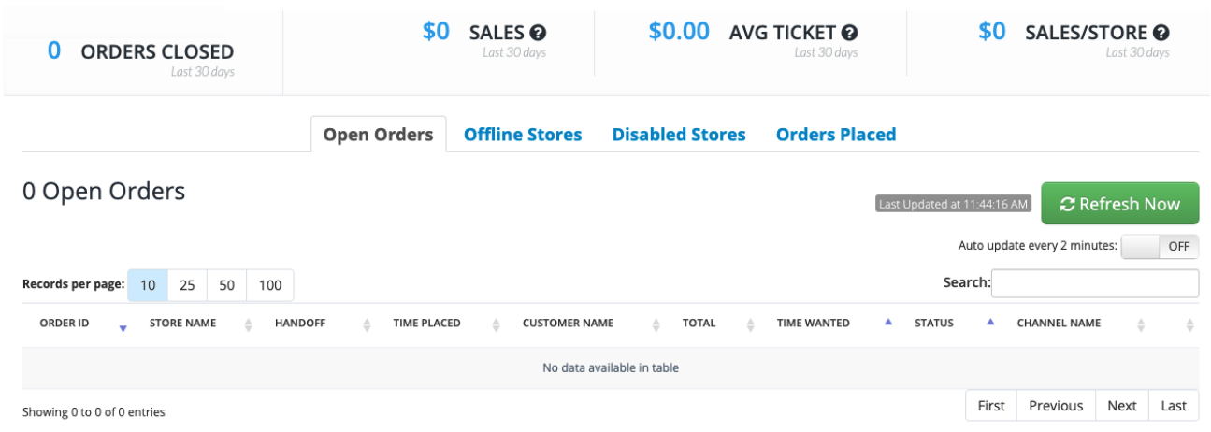Sort by Customer Name column arrows
Image resolution: width=1211 pixels, height=432 pixels.
click(656, 324)
